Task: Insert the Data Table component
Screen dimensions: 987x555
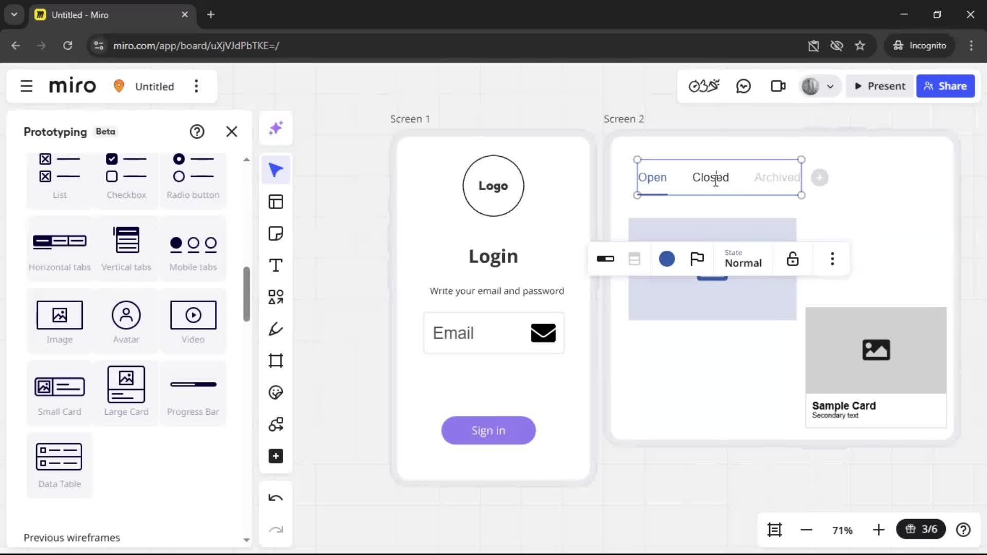Action: [60, 466]
